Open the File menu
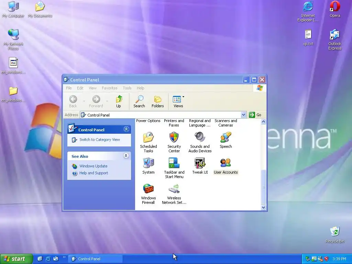 69,88
